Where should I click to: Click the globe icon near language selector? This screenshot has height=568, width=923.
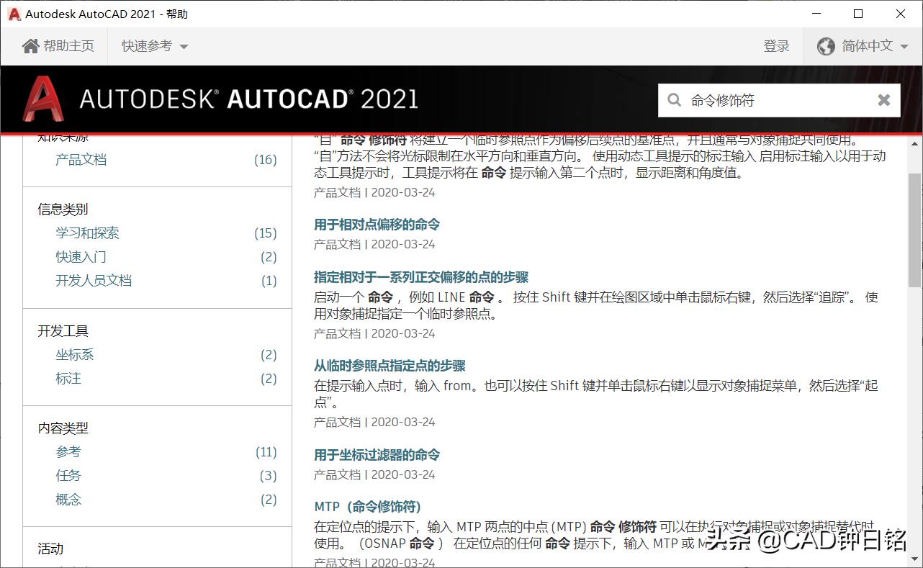[826, 45]
